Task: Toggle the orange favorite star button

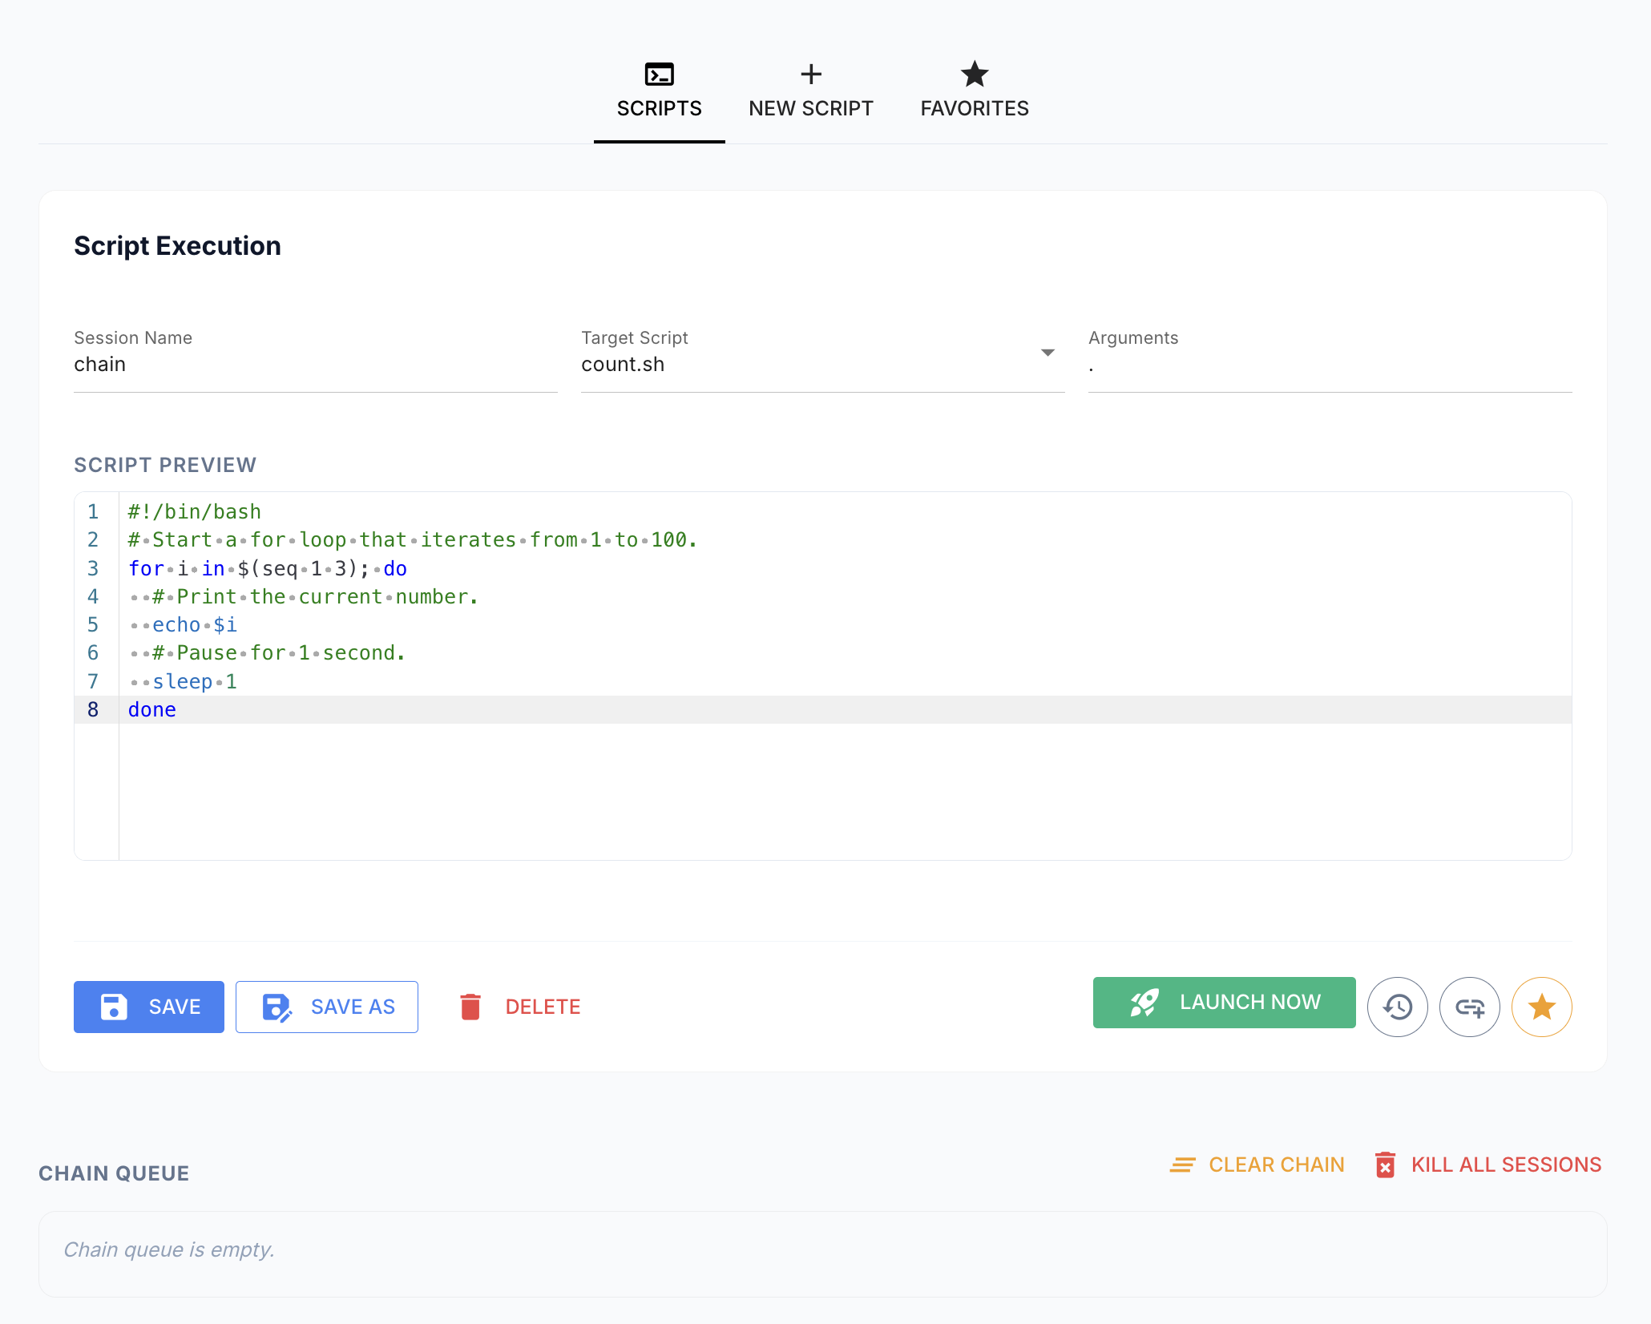Action: [1542, 1007]
